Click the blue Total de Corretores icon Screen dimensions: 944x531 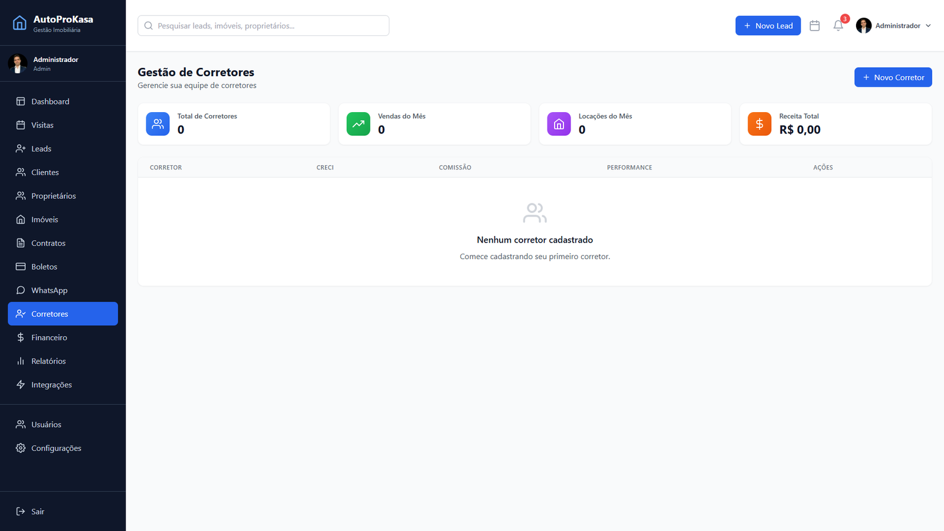click(158, 124)
